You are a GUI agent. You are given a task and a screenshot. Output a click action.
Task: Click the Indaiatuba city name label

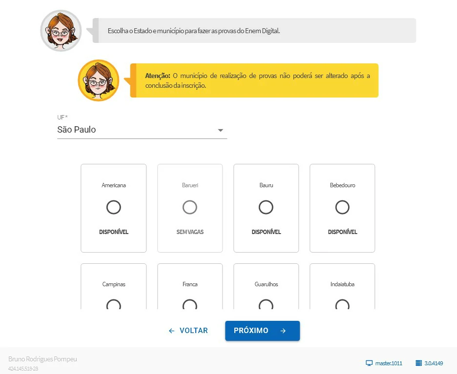(x=342, y=284)
